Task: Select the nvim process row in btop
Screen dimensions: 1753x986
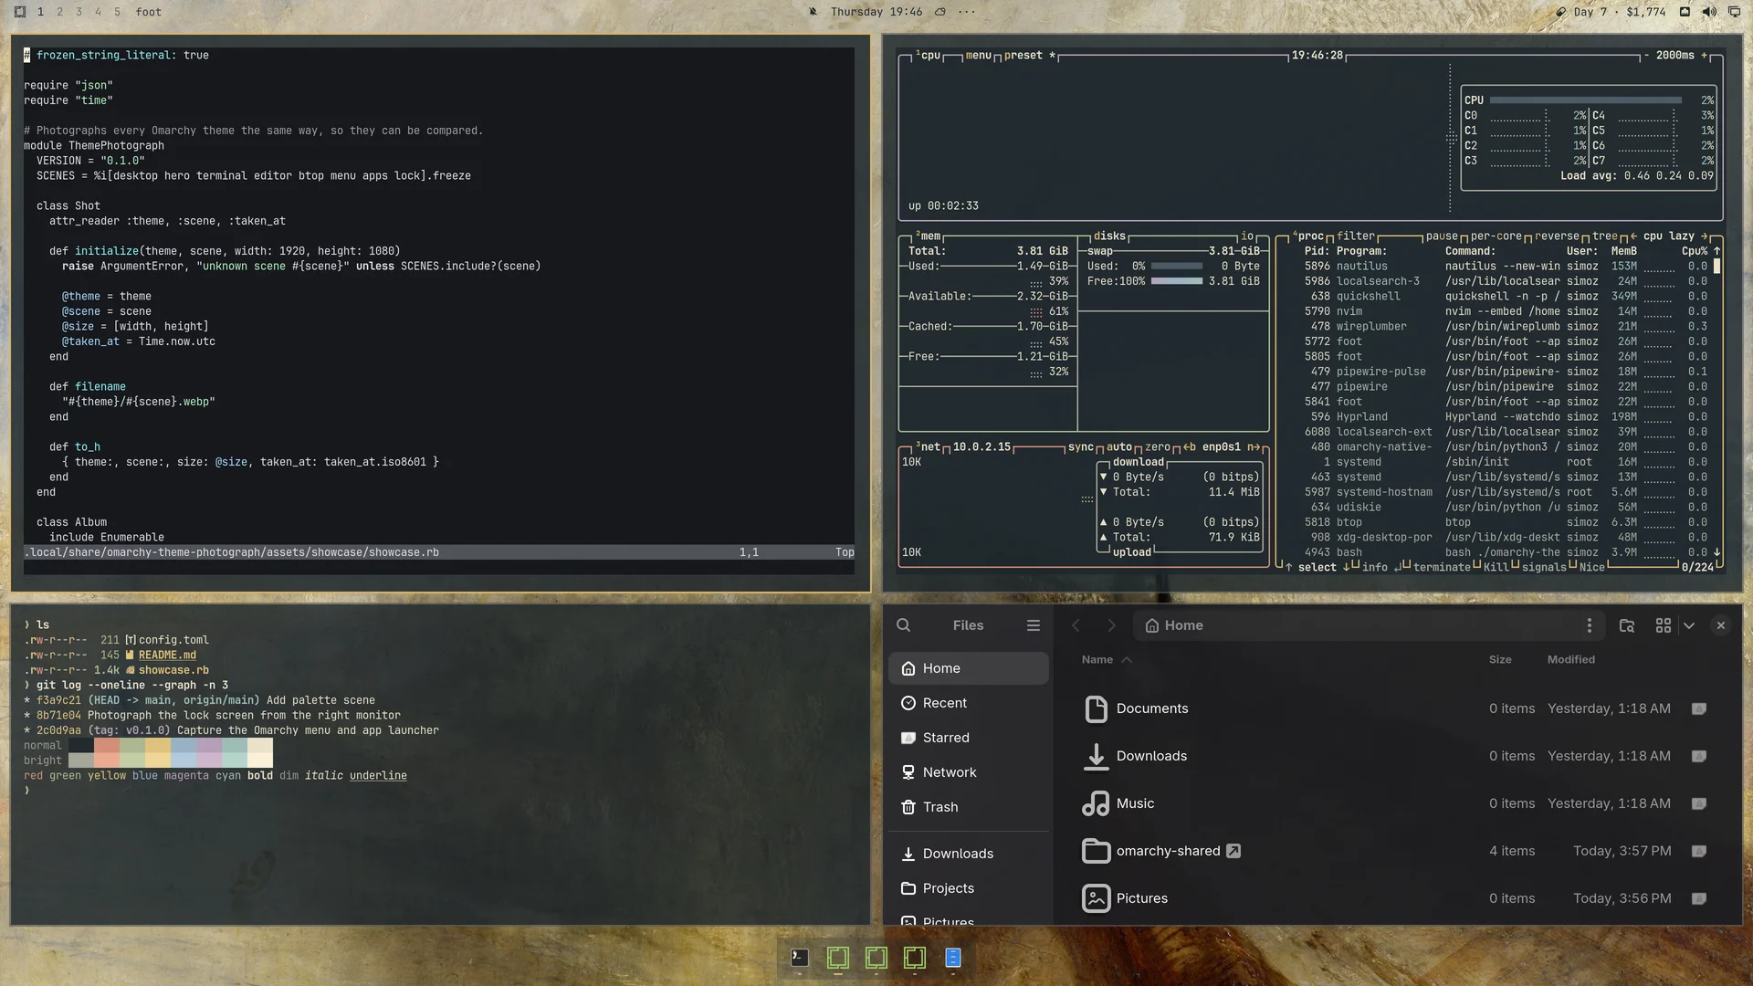Action: pos(1506,311)
